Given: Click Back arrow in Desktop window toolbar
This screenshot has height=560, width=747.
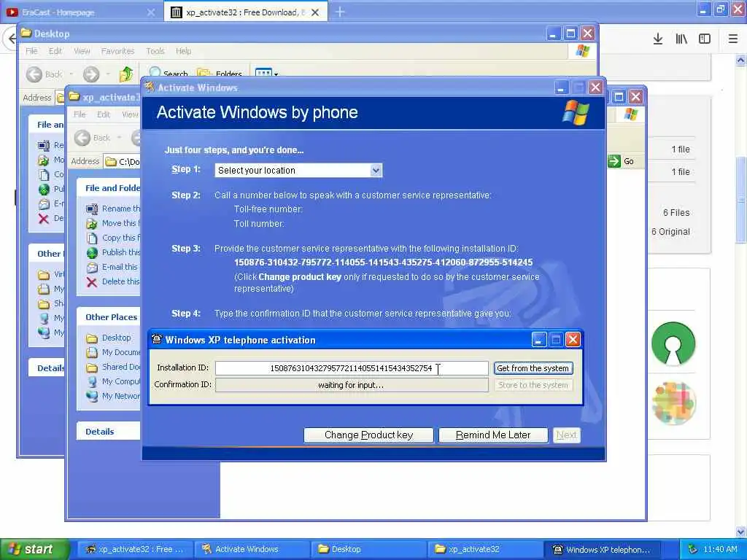Looking at the screenshot, I should (34, 74).
